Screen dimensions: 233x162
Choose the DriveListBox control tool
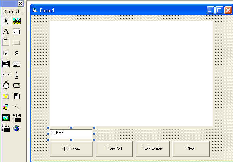pos(17,86)
